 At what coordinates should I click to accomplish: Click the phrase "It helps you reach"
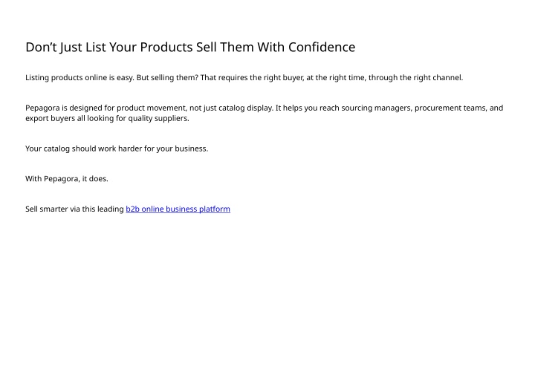308,108
